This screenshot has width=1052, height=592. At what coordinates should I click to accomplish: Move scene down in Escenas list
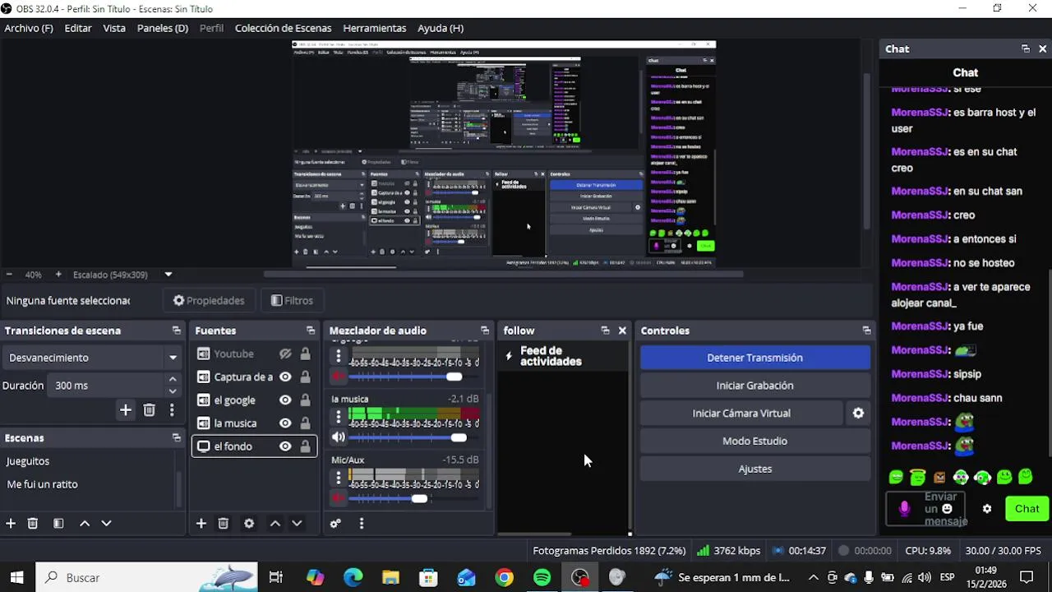coord(106,523)
